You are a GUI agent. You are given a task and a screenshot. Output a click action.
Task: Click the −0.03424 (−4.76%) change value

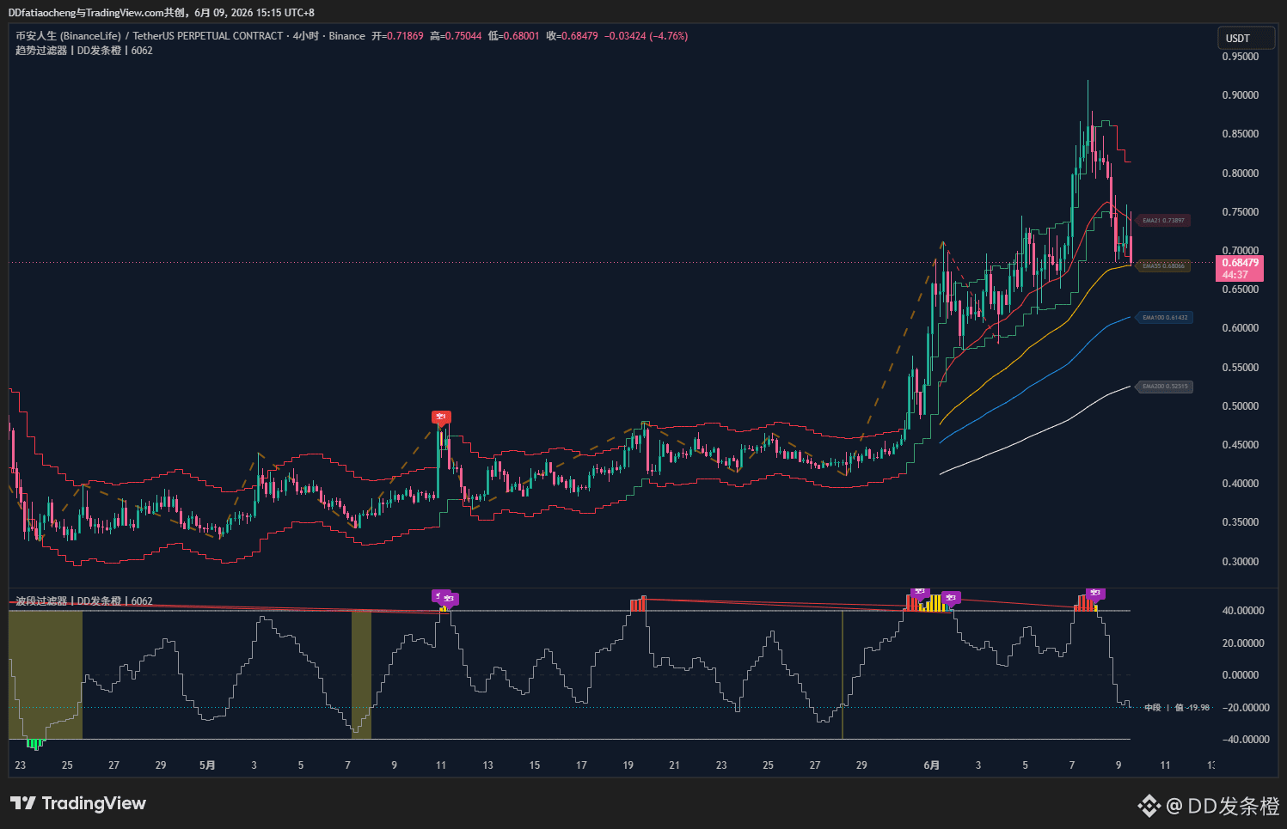(647, 36)
